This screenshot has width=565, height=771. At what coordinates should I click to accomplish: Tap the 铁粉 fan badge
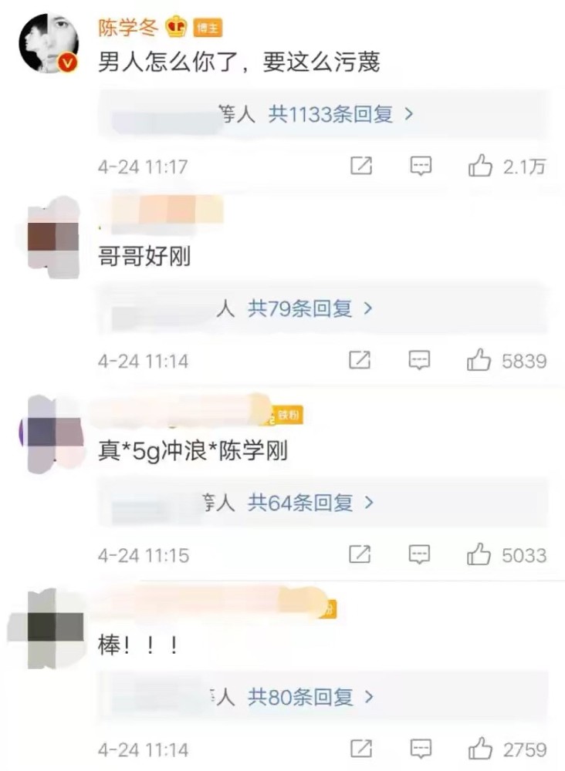pos(285,416)
